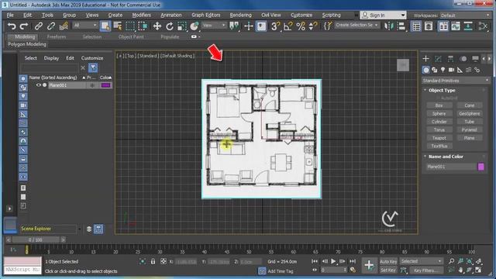This screenshot has height=279, width=496.
Task: Click the Select Object tool
Action: point(105,26)
